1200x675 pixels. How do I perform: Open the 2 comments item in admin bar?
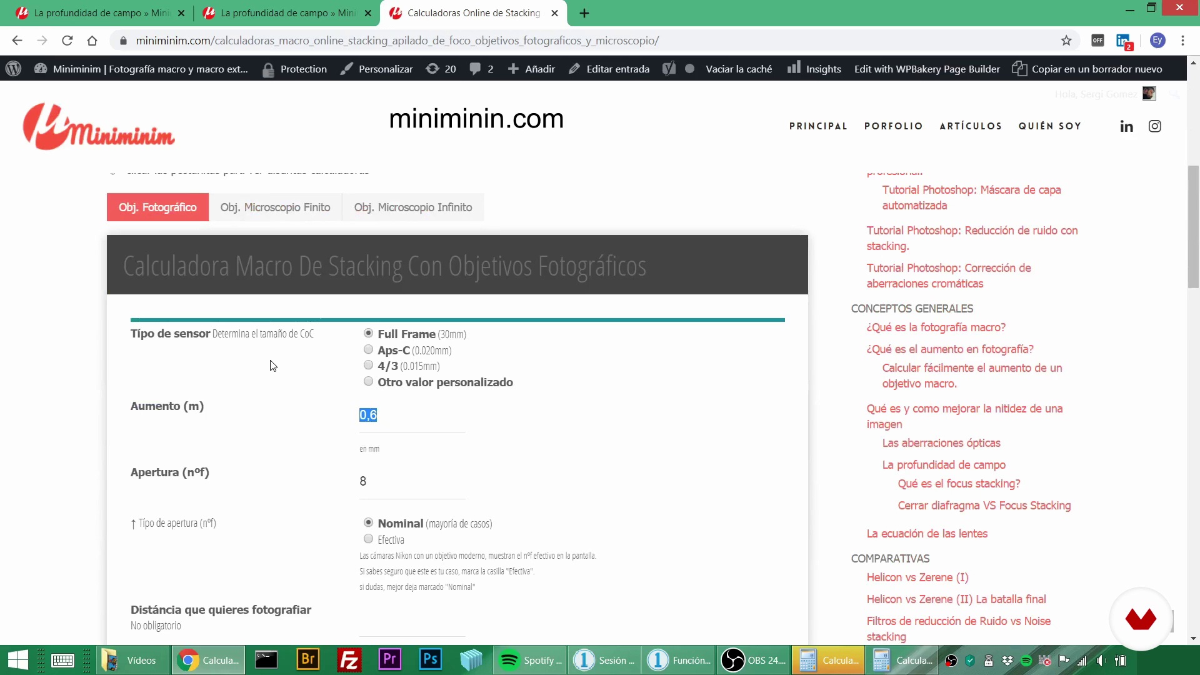coord(482,69)
